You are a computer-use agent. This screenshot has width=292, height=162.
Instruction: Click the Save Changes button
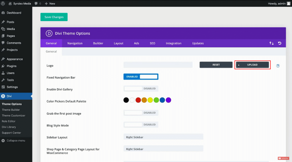click(54, 17)
